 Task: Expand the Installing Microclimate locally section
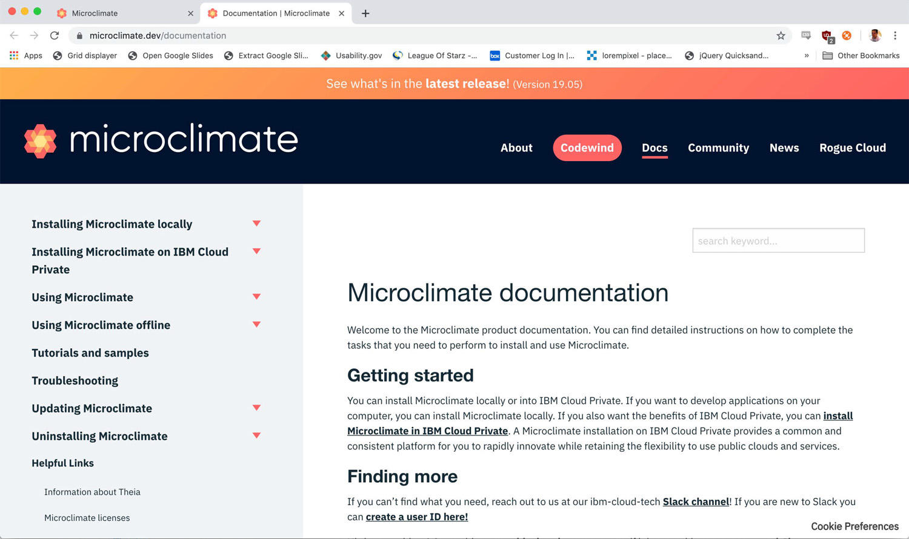point(256,223)
